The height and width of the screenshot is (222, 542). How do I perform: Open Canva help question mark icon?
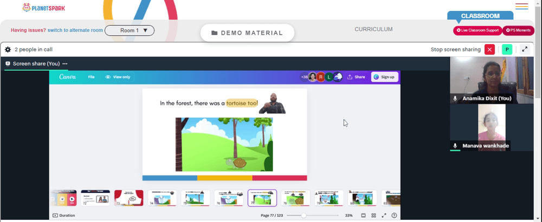[394, 216]
